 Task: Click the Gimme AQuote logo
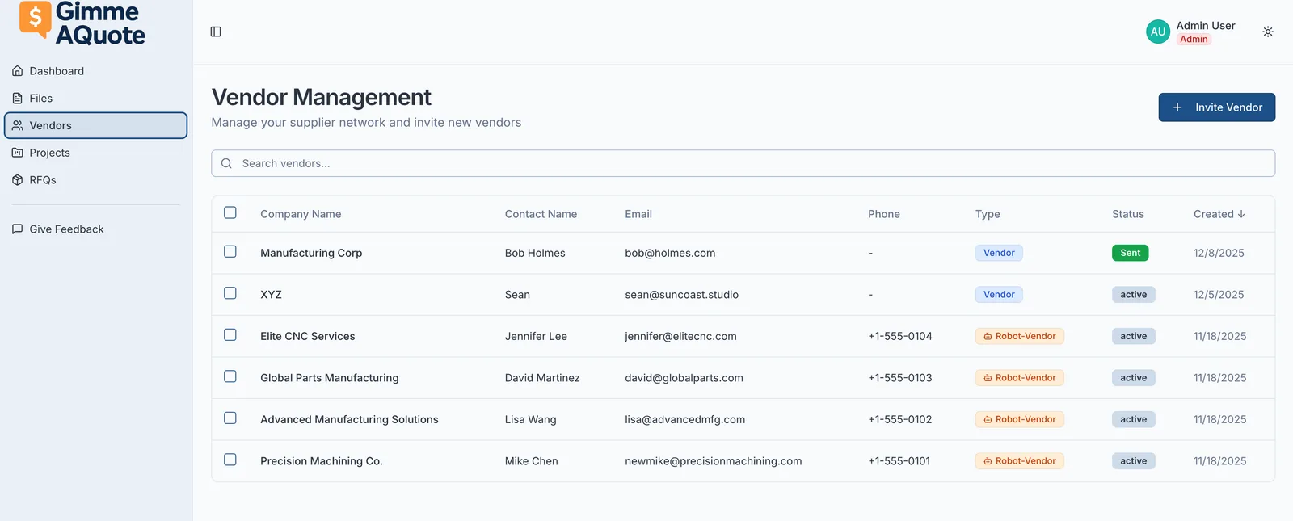[x=82, y=23]
